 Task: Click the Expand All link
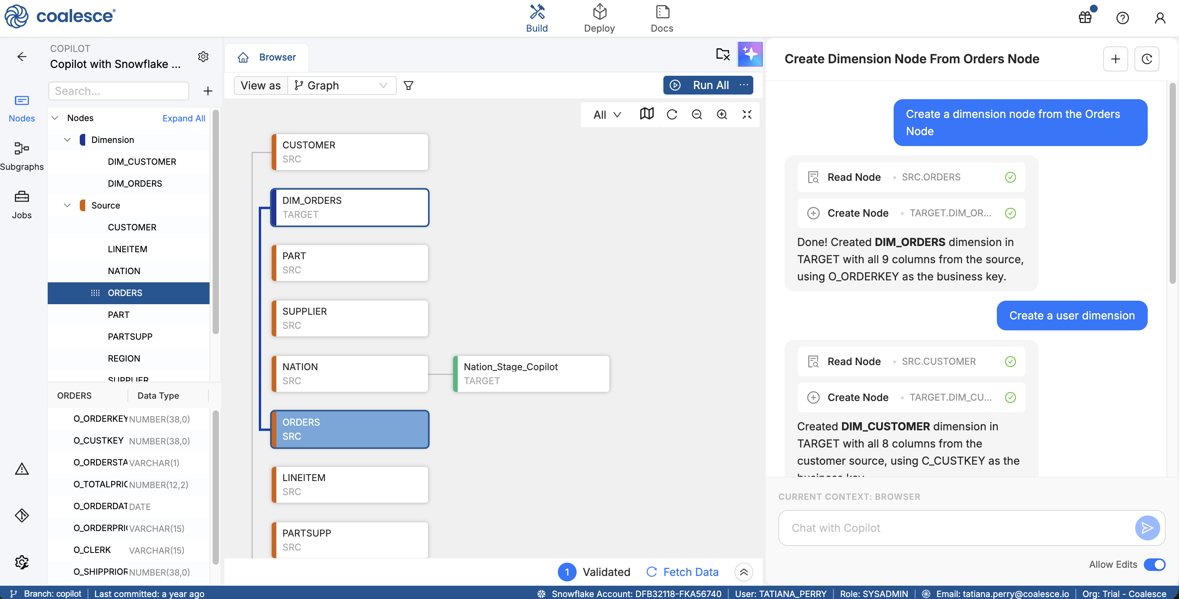pos(183,118)
